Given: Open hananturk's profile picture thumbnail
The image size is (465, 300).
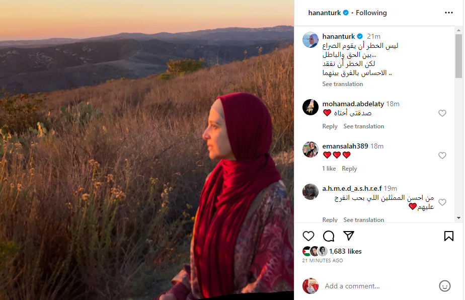Looking at the screenshot, I should pos(310,40).
